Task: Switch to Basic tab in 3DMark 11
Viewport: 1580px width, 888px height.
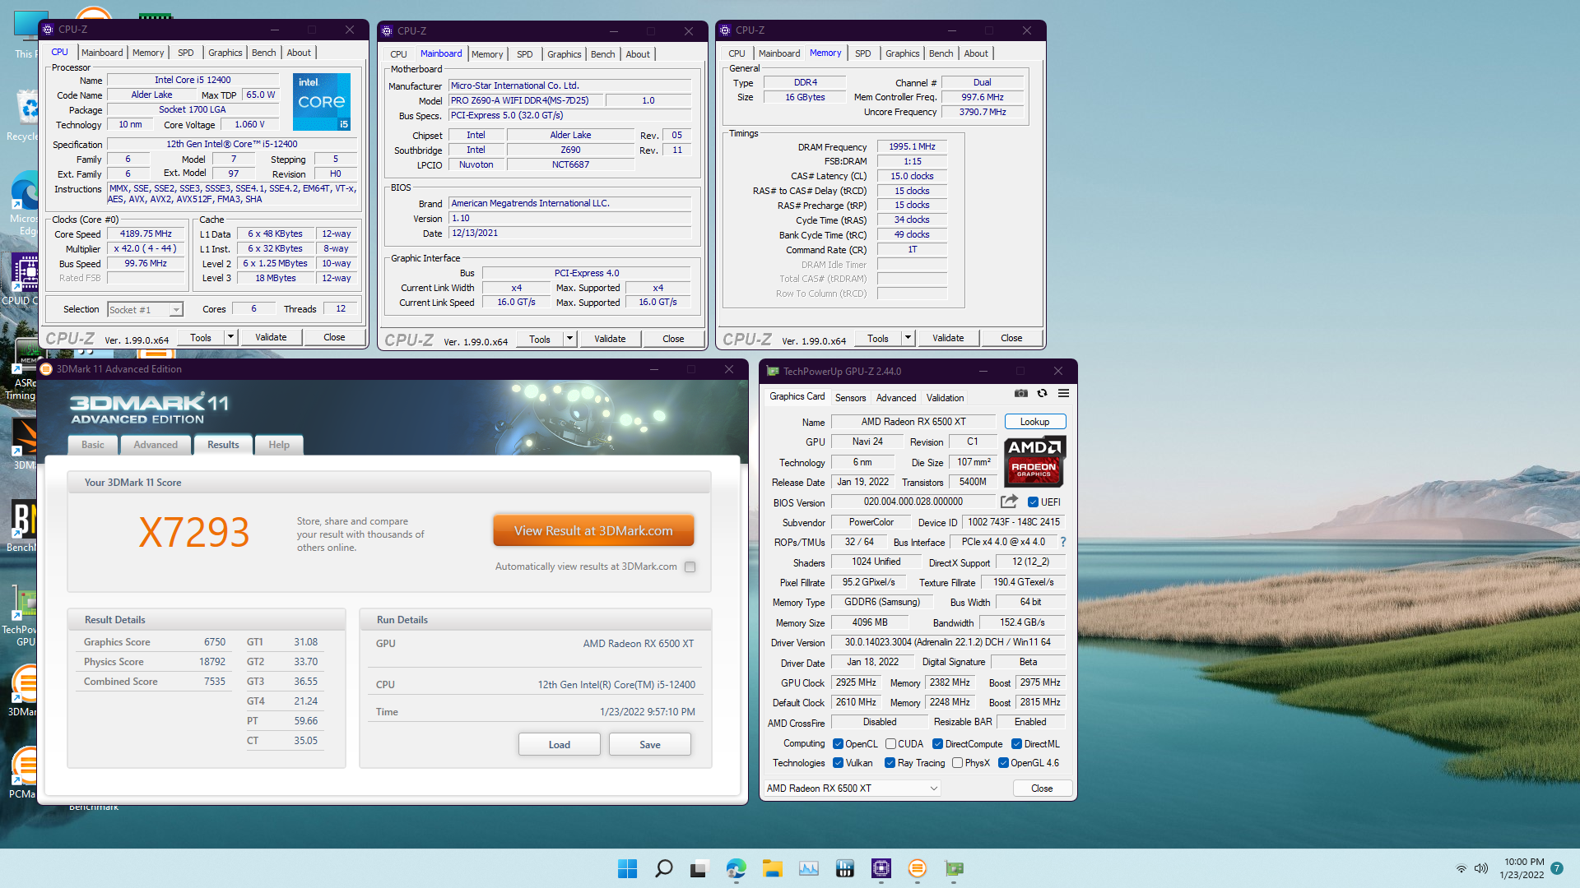Action: [x=93, y=445]
